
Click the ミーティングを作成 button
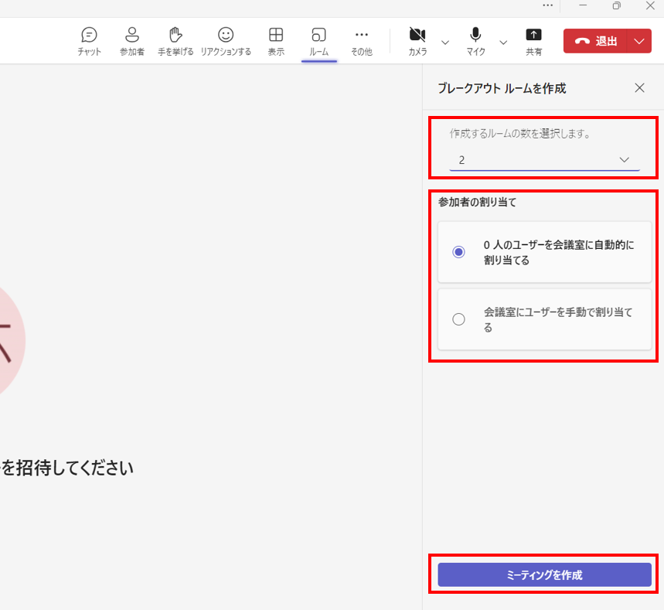[545, 575]
